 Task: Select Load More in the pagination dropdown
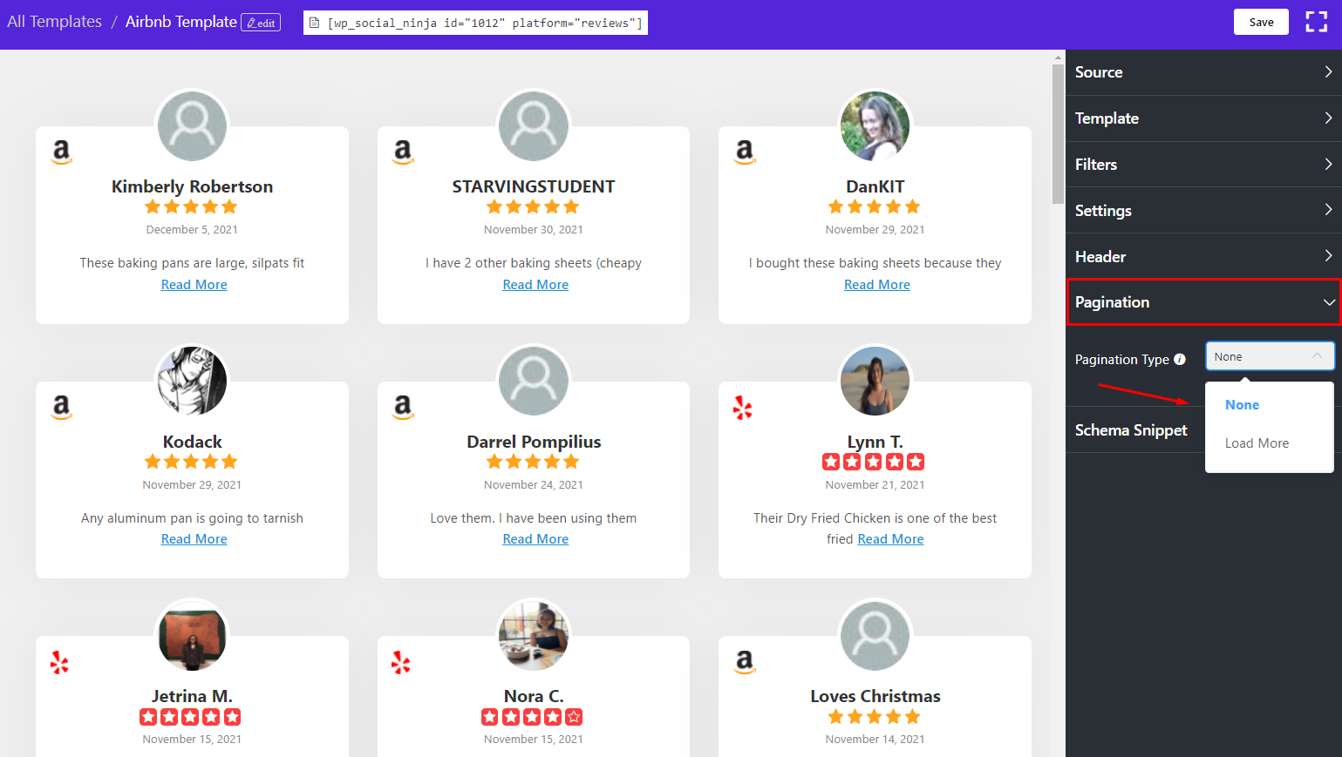pyautogui.click(x=1256, y=443)
